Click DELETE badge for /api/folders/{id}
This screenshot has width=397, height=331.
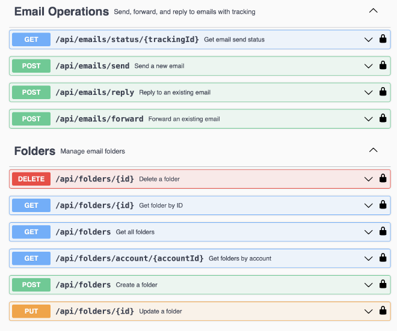click(x=31, y=179)
